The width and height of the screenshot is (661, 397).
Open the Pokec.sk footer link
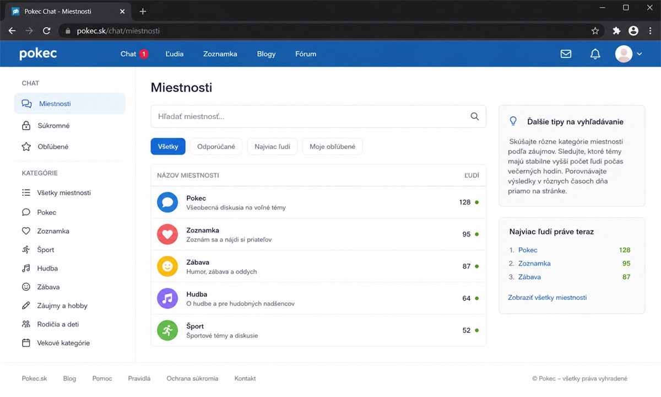(35, 379)
